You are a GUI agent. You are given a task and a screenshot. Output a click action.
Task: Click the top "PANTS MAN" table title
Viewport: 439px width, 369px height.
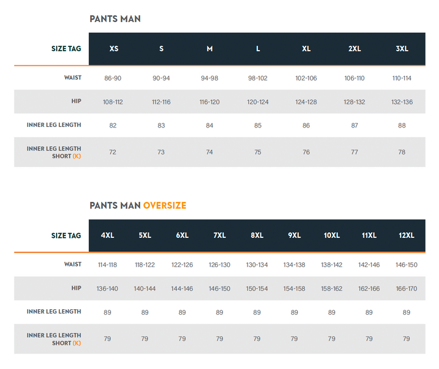pos(115,19)
